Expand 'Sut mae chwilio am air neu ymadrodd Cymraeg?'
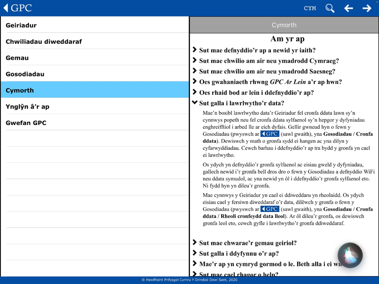Screen dimensions: 379x284 pyautogui.click(x=266, y=61)
